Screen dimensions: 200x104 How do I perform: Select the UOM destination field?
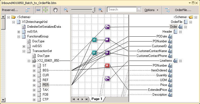163,80
